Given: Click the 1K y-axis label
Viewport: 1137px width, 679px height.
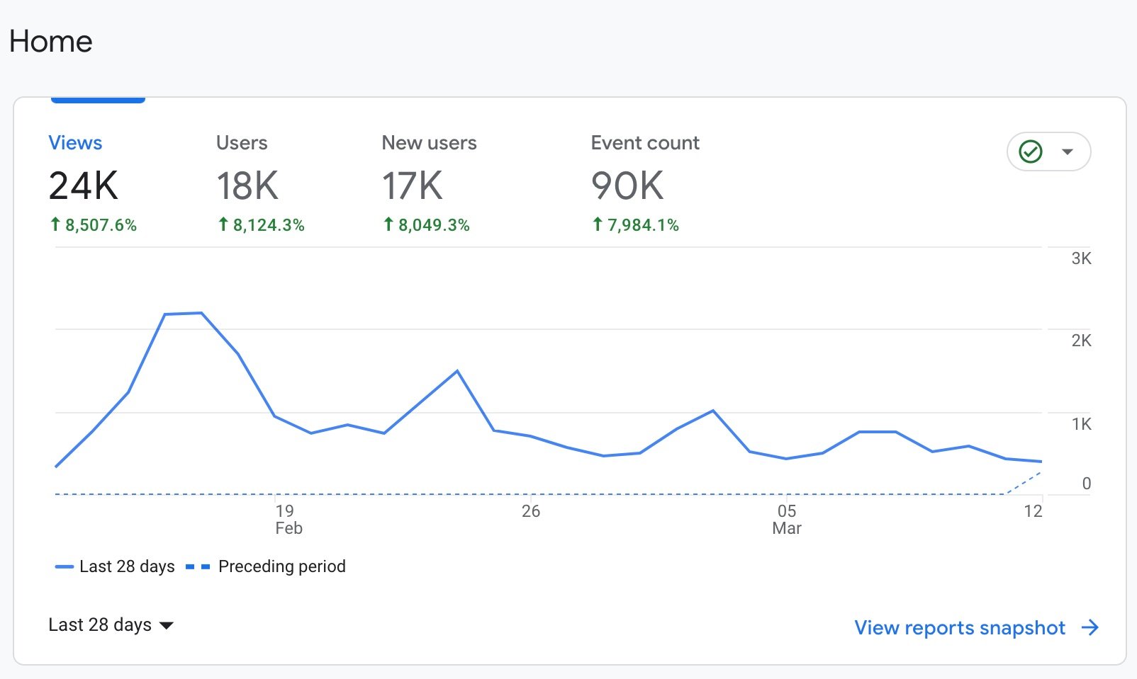Looking at the screenshot, I should [1081, 424].
